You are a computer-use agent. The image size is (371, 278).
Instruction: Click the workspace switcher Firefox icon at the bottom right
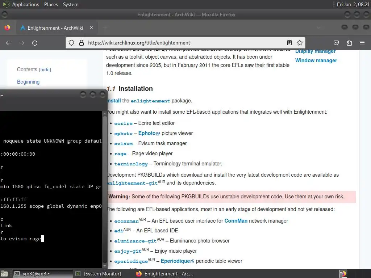[343, 274]
